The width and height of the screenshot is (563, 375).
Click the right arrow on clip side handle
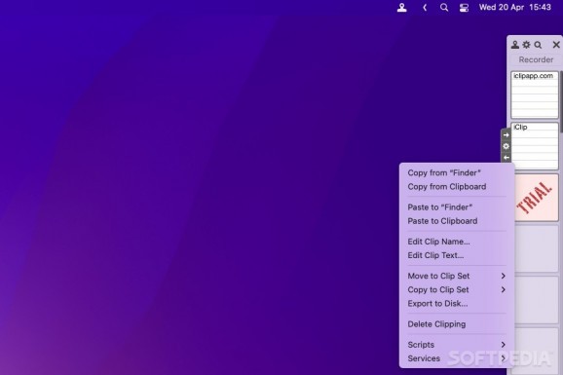pos(506,135)
